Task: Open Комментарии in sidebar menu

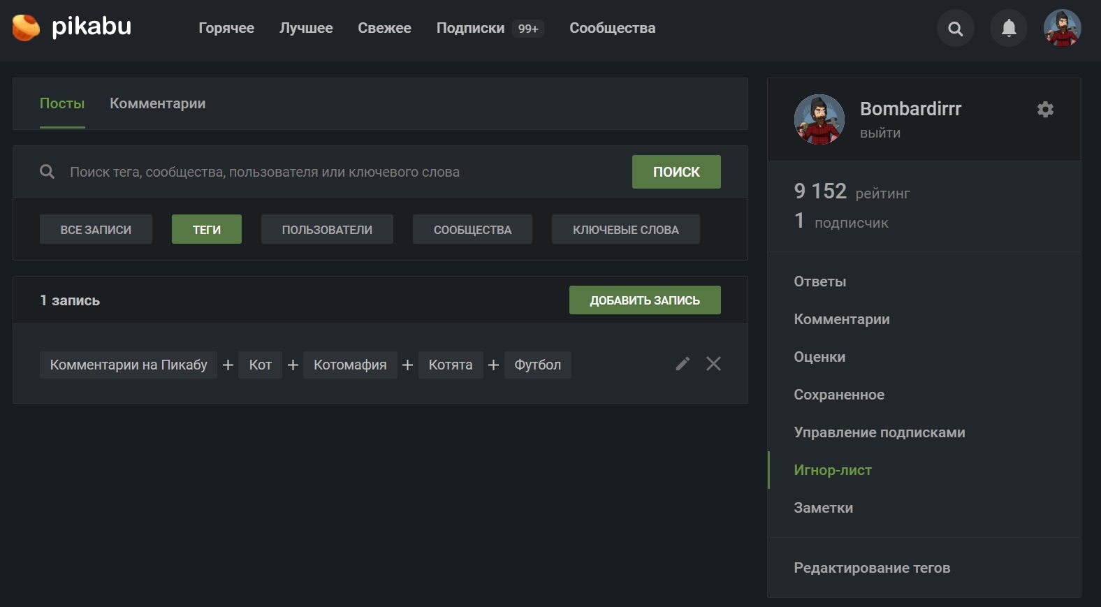Action: pos(842,319)
